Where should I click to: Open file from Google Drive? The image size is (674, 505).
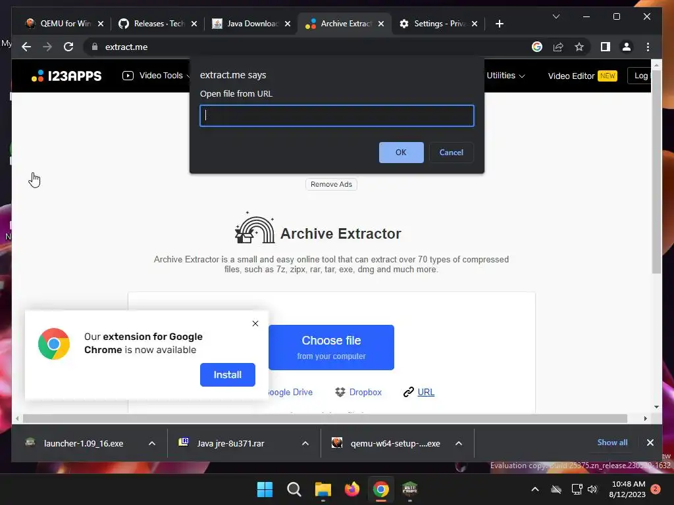point(290,392)
